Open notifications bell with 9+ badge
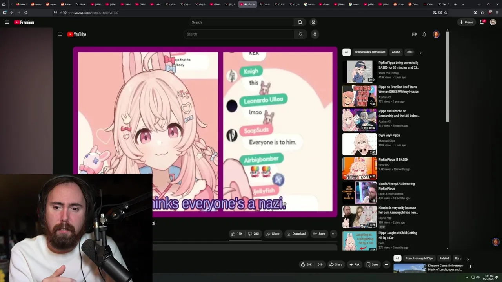The height and width of the screenshot is (282, 502). [482, 22]
